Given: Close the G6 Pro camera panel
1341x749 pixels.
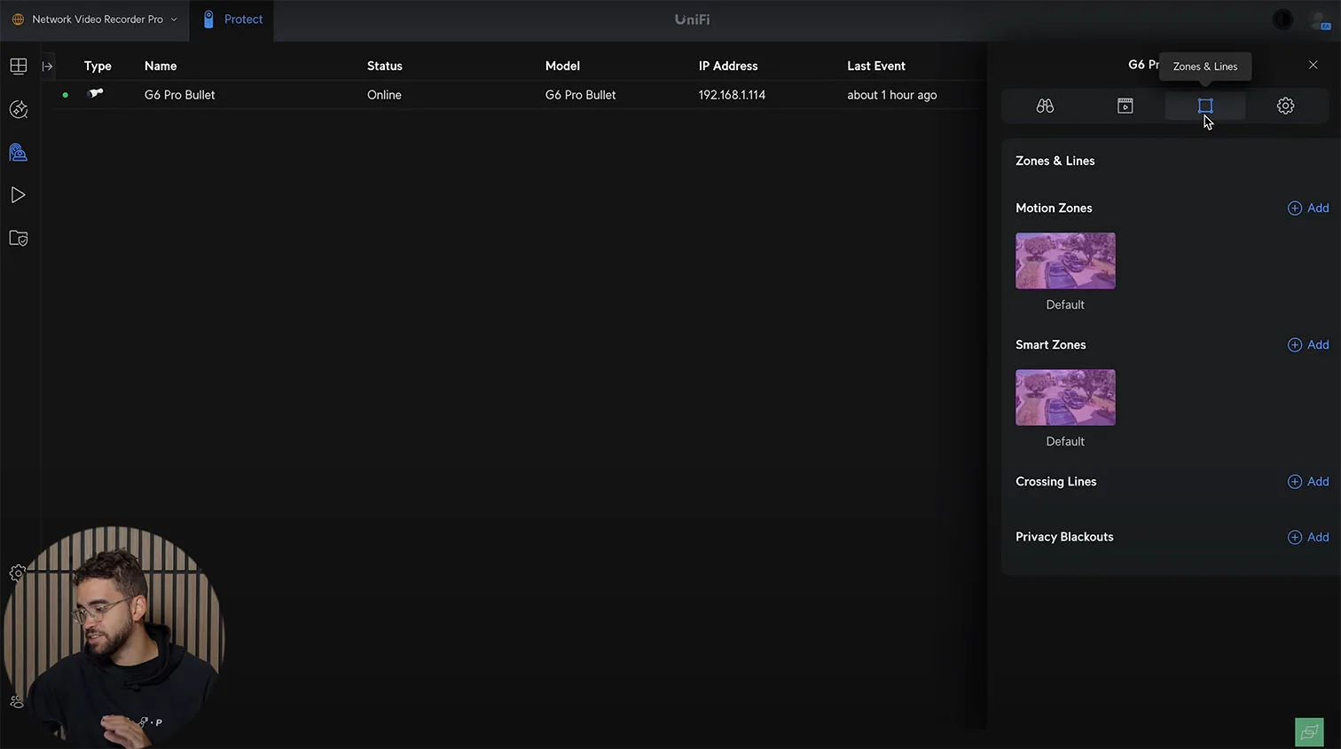Looking at the screenshot, I should coord(1313,65).
